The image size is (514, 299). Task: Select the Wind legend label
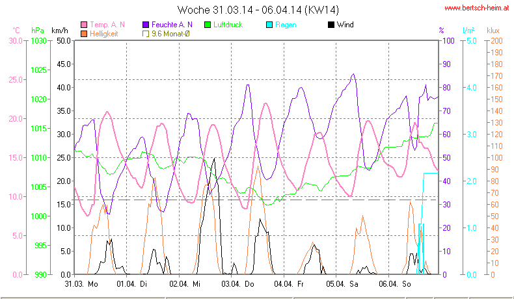pos(345,25)
